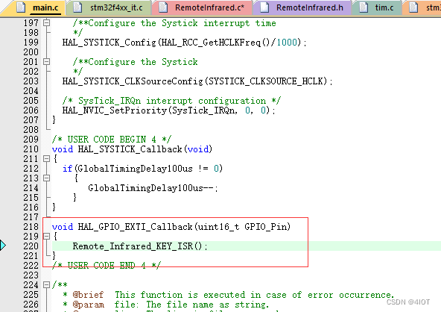Viewport: 441px width, 312px height.
Task: Collapse the if-block fold at line 213
Action: coord(47,178)
